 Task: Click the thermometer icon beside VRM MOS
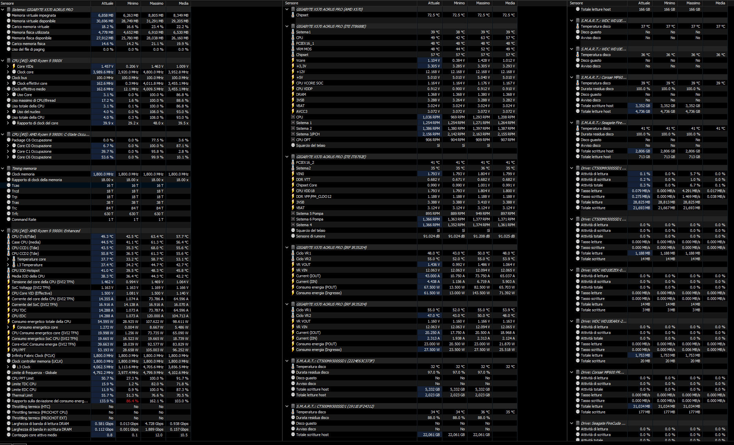pyautogui.click(x=293, y=49)
